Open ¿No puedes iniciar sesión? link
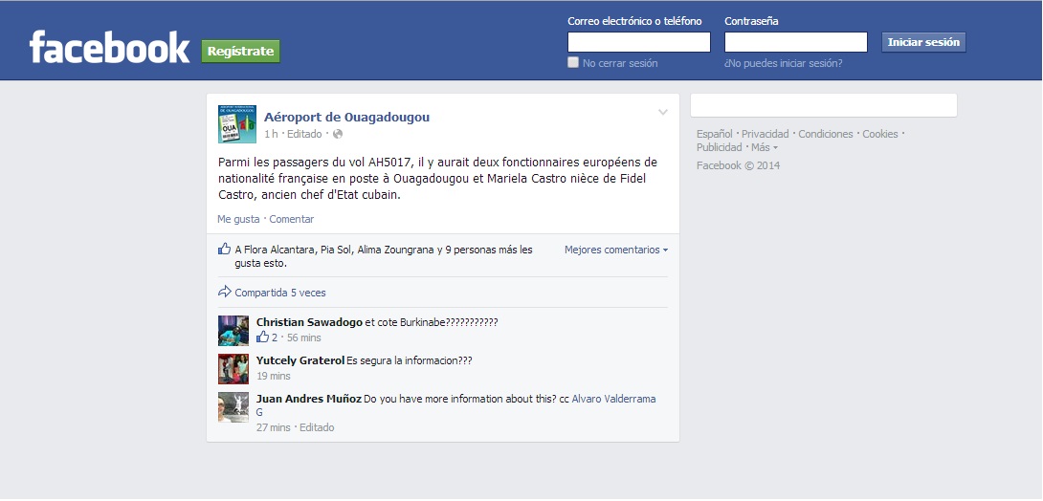Viewport: 1043px width, 501px height. 784,63
